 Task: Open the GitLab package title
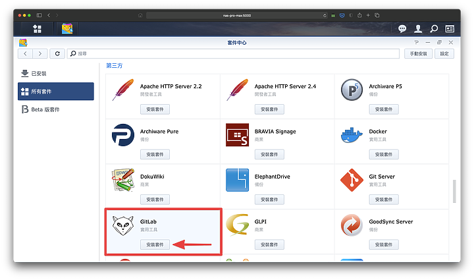click(148, 221)
